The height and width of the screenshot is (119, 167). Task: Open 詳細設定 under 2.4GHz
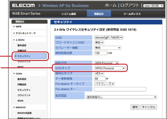click(x=22, y=51)
